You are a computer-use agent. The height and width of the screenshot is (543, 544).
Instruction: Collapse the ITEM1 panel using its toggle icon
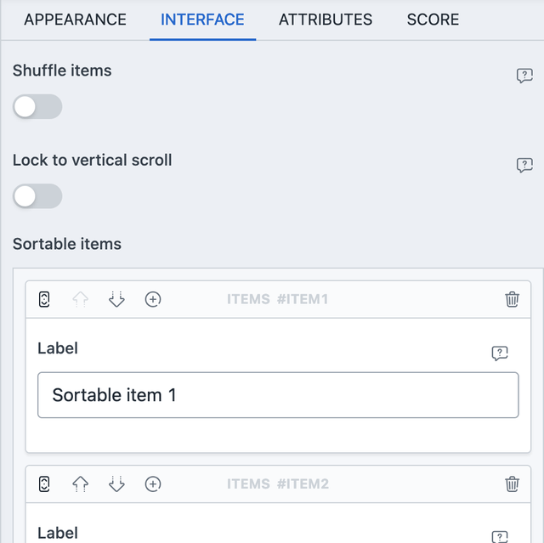44,299
